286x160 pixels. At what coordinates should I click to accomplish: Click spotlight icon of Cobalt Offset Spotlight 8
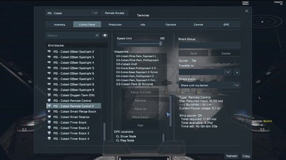(49, 84)
